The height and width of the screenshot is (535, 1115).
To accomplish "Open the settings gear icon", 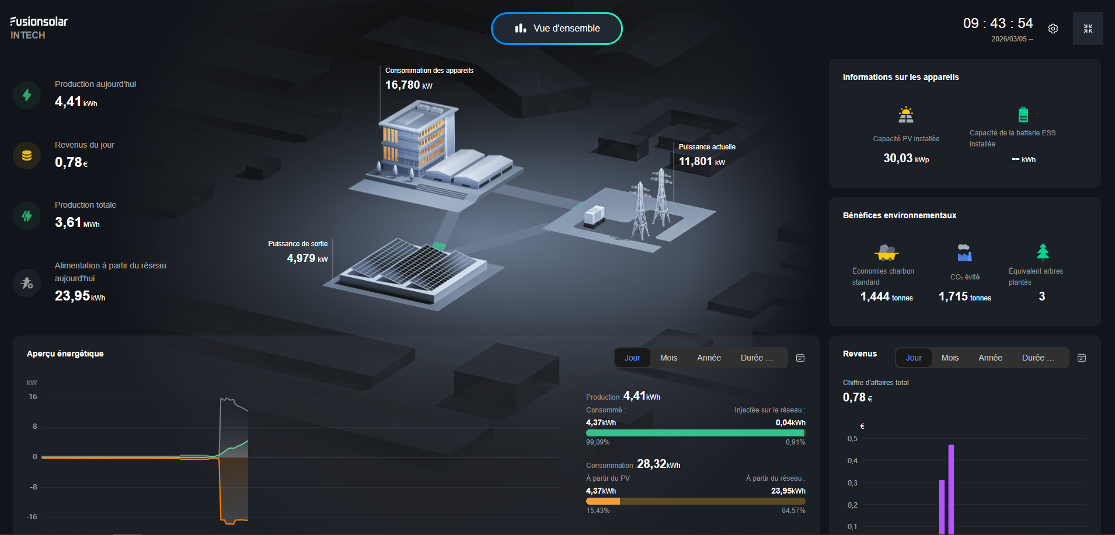I will 1053,29.
